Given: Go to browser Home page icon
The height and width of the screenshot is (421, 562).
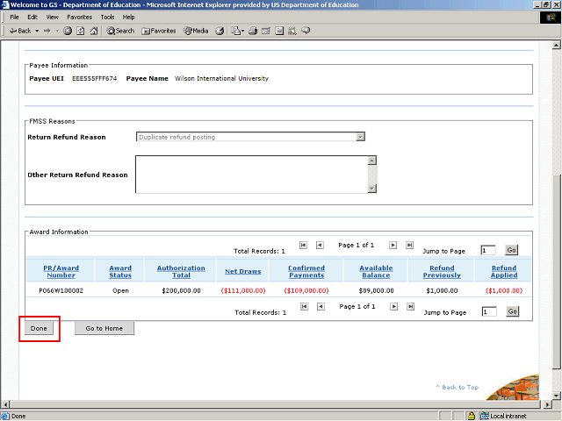Looking at the screenshot, I should click(x=94, y=31).
